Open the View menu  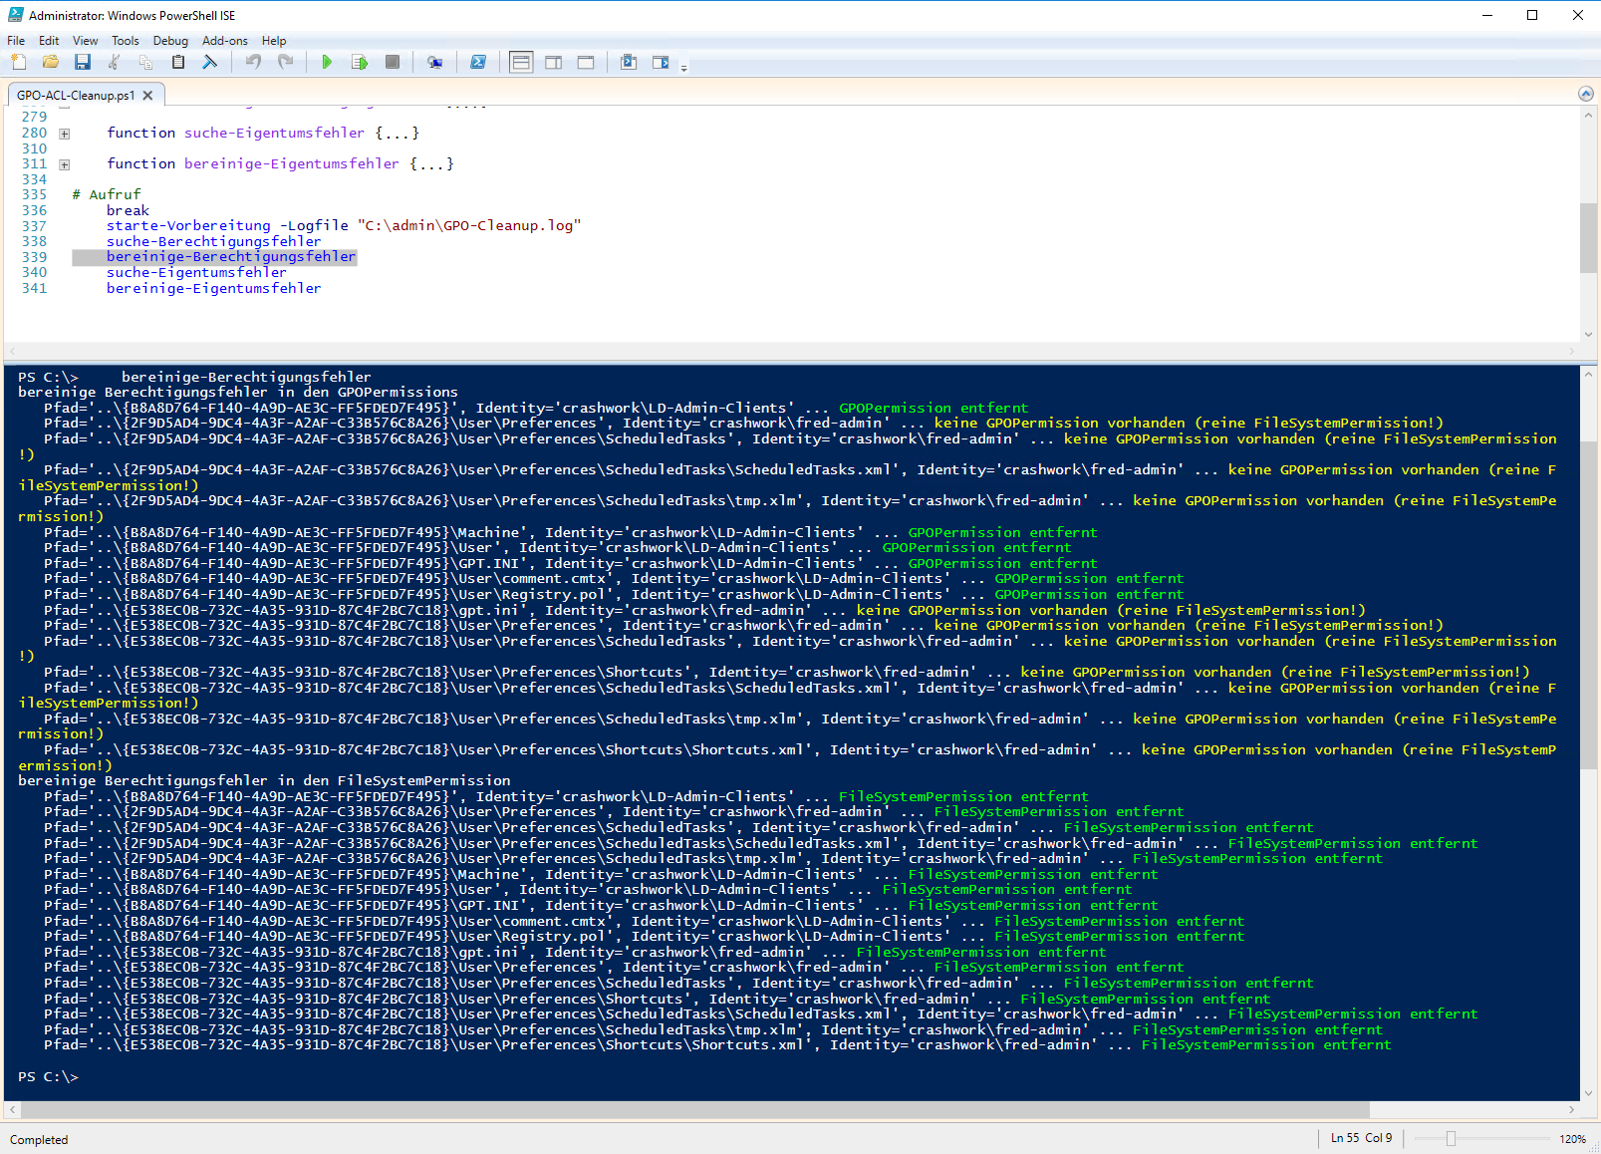(x=86, y=41)
